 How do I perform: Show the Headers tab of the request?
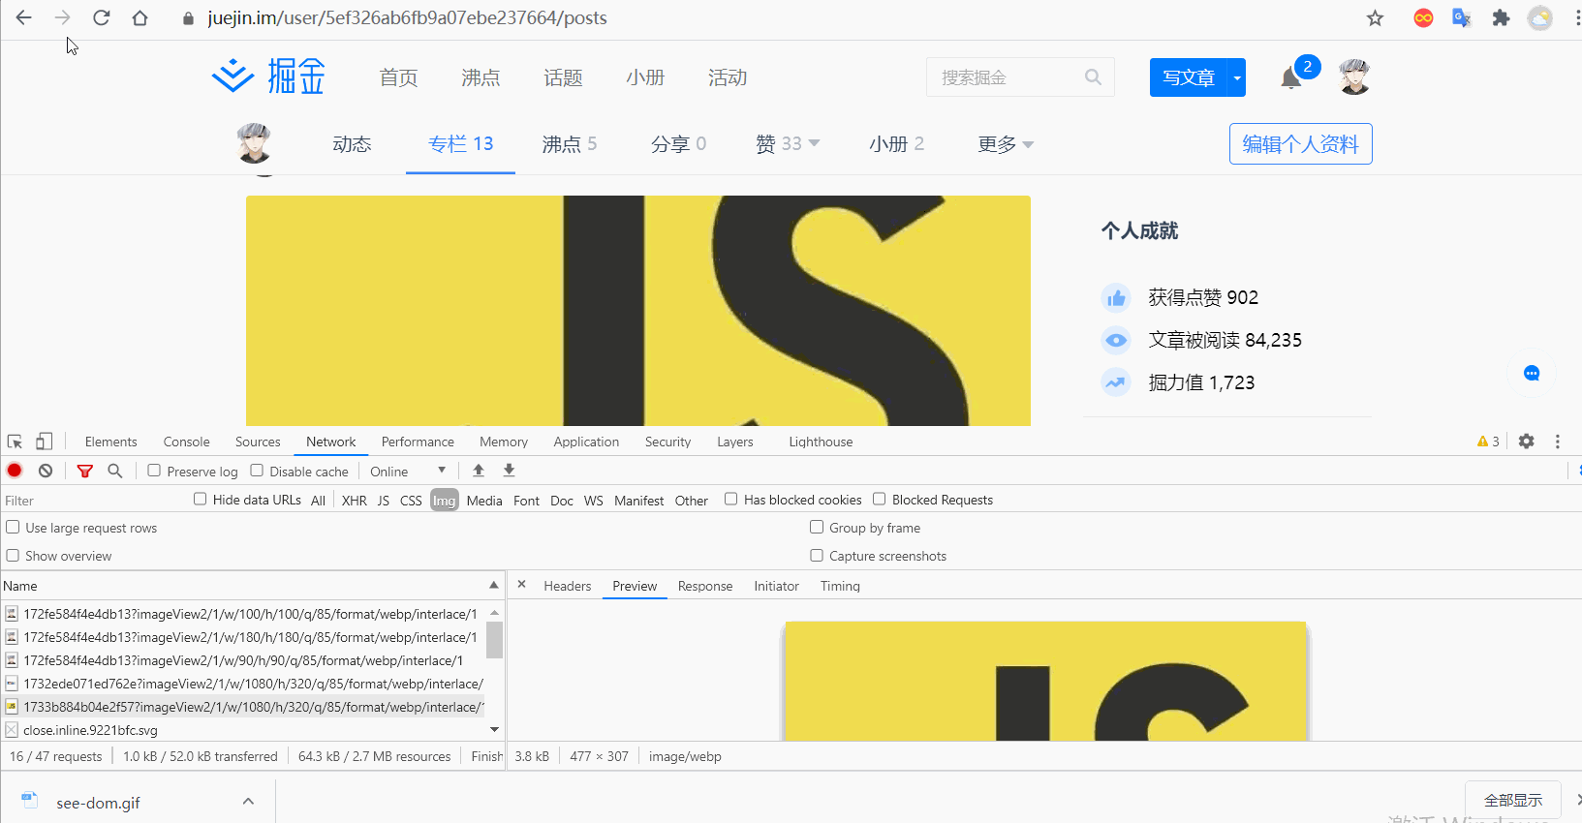pyautogui.click(x=568, y=586)
